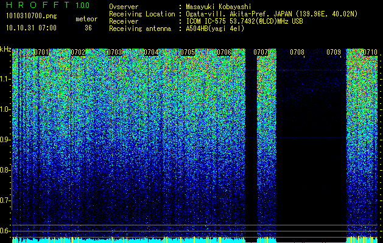This screenshot has height=243, width=383.
Task: Click the 0707 time marker
Action: 261,52
